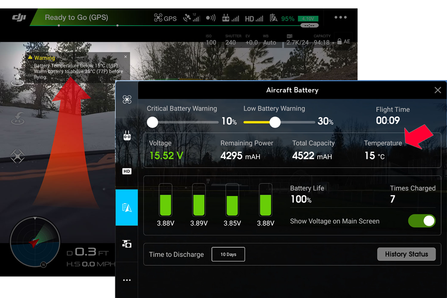Toggle Show Voltage on Main Screen
This screenshot has height=298, width=447.
[x=421, y=221]
